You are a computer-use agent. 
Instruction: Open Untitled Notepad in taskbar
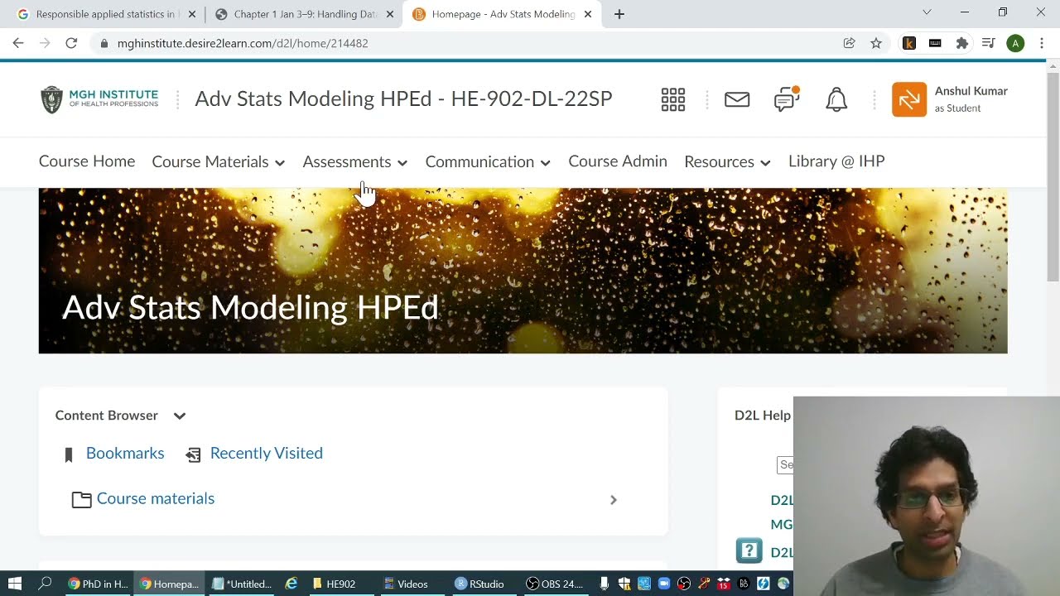(242, 584)
